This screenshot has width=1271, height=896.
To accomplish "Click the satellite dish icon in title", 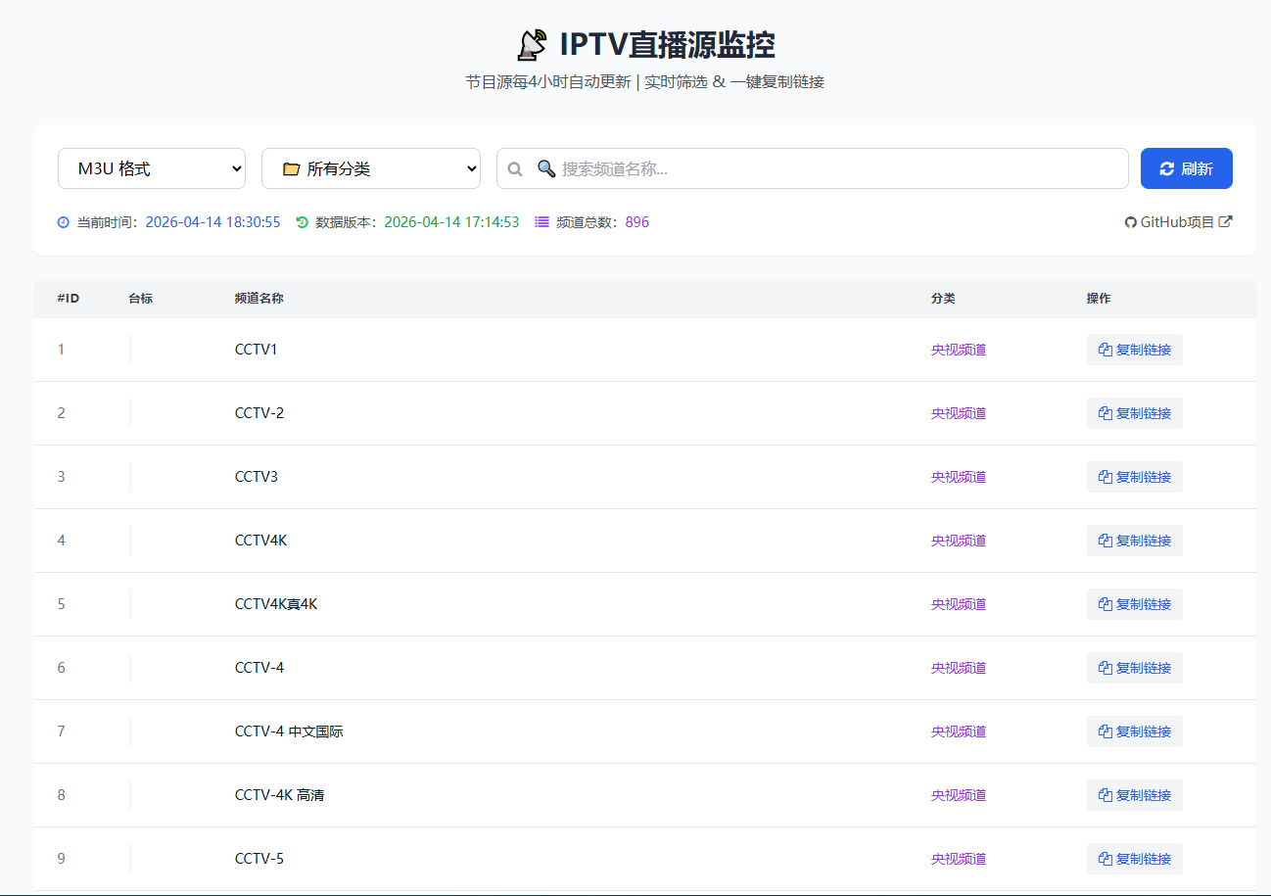I will (x=532, y=45).
